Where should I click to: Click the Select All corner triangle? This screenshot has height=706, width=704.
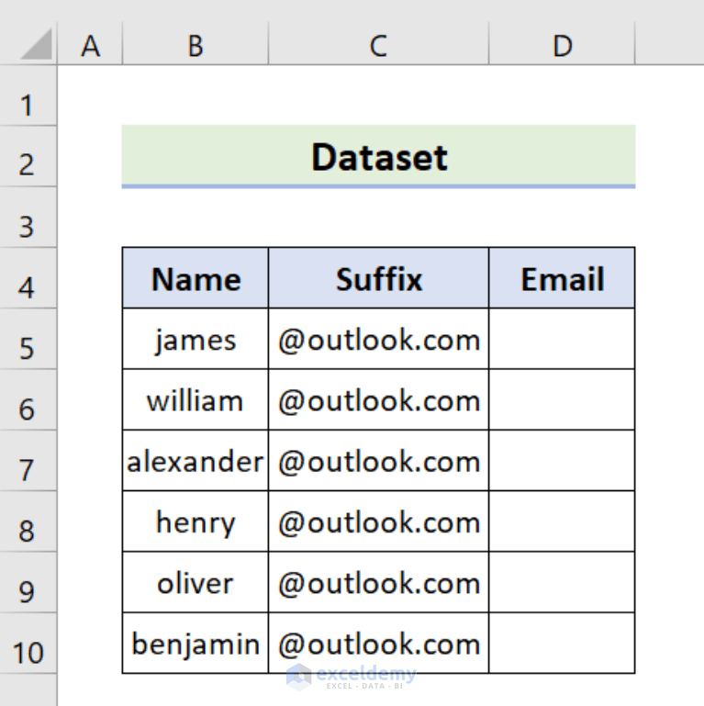tap(37, 44)
